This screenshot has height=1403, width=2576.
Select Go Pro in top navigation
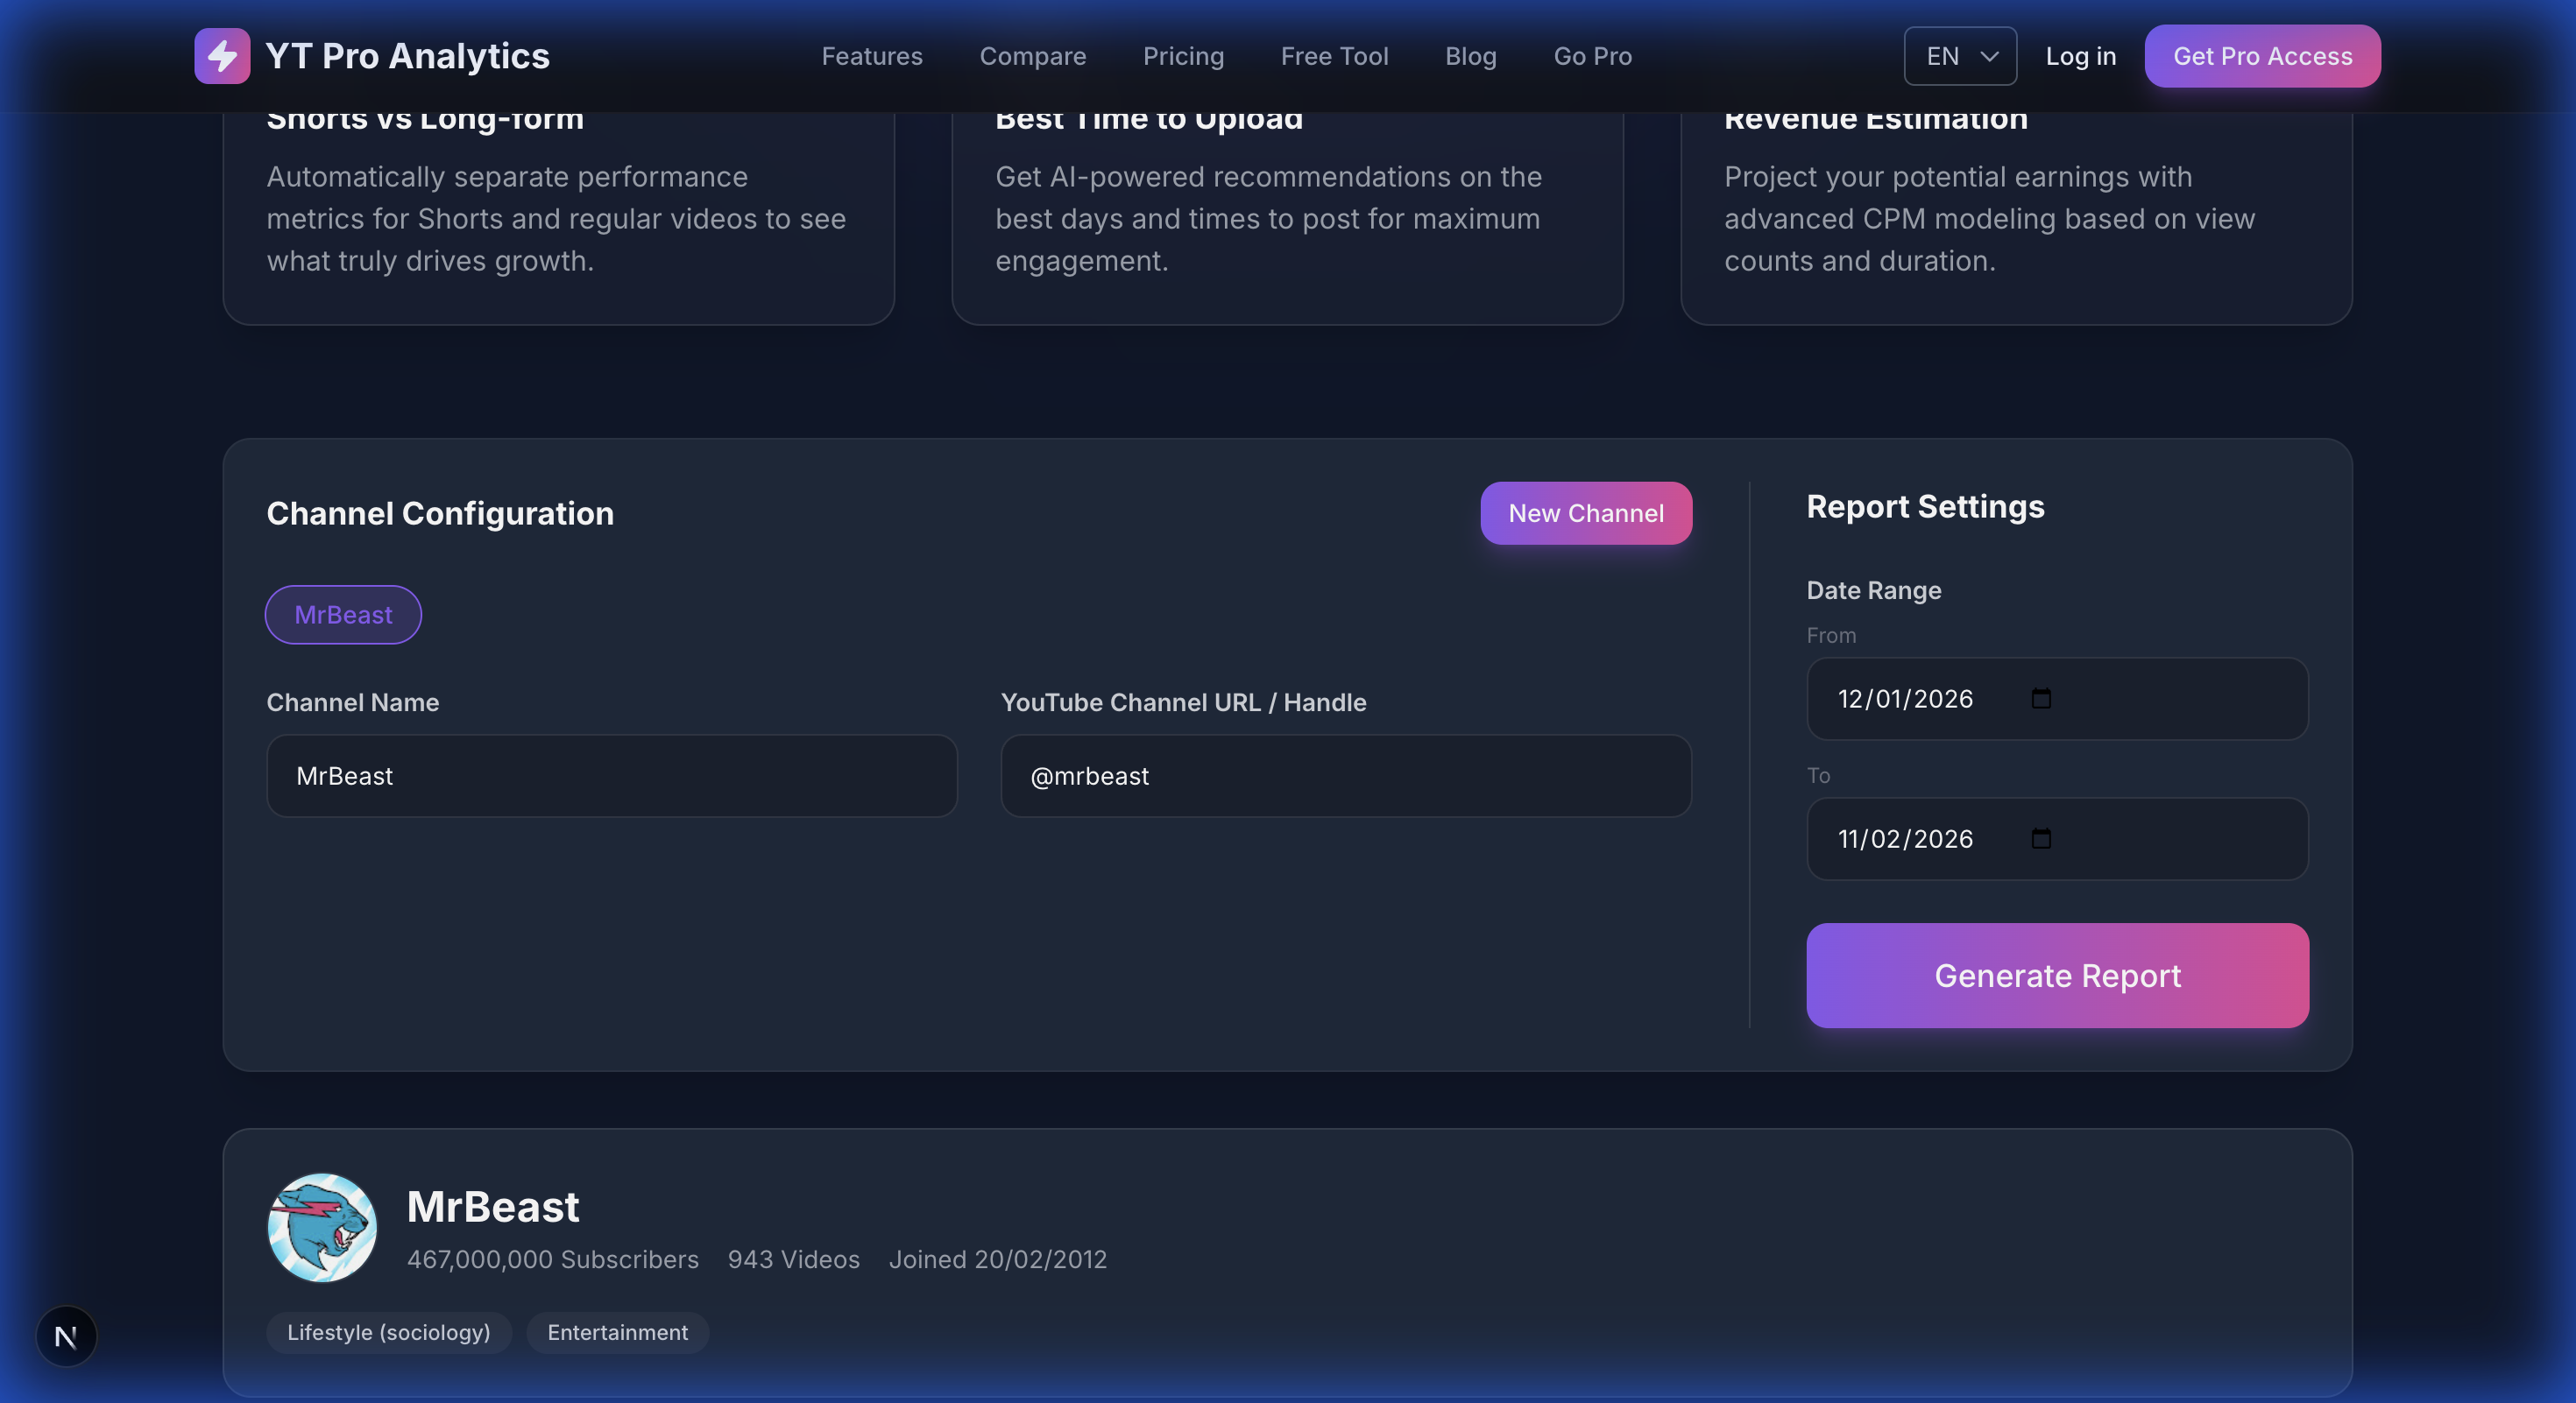coord(1592,56)
